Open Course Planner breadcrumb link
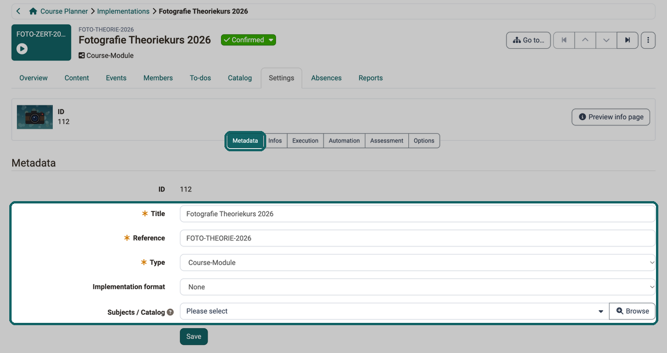The image size is (667, 353). 64,11
